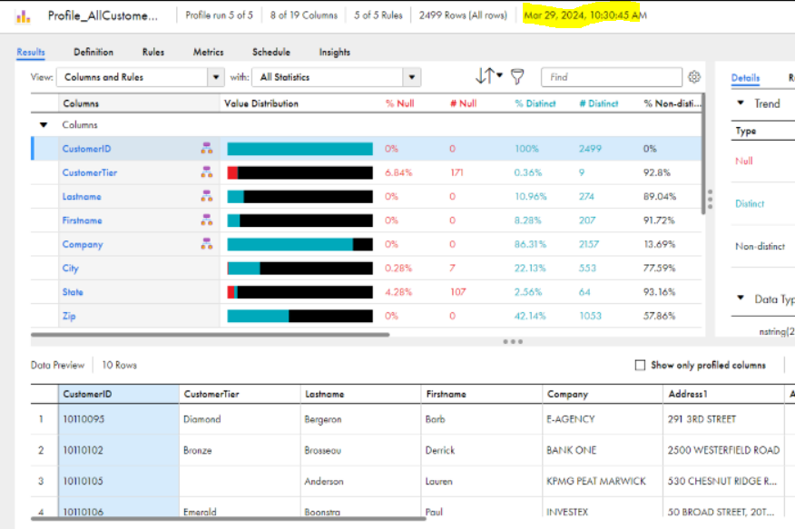795x529 pixels.
Task: Select the Details tab in right panel
Action: point(745,77)
